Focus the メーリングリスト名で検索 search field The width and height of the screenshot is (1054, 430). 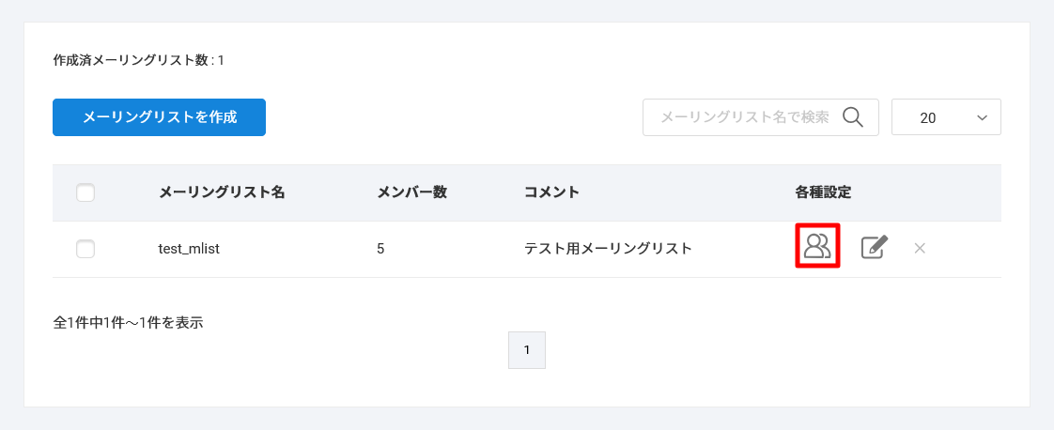pos(742,117)
